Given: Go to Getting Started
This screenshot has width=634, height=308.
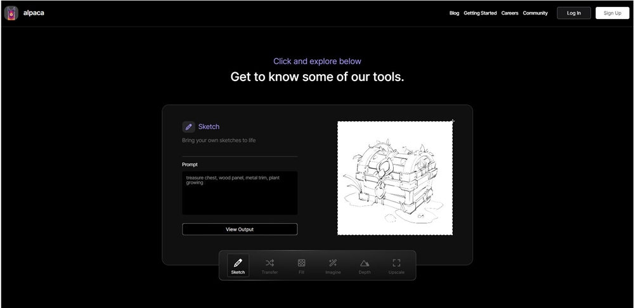Looking at the screenshot, I should coord(480,13).
